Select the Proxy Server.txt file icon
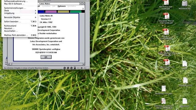 coord(185,80)
